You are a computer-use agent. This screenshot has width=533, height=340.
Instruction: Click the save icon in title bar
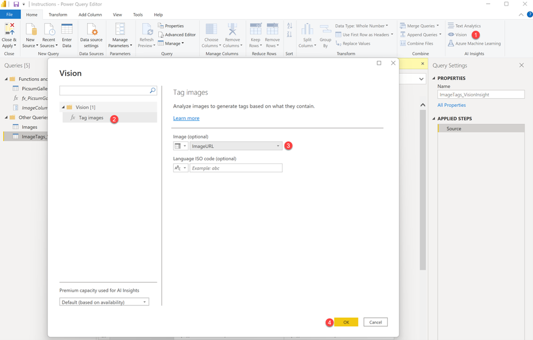(16, 4)
